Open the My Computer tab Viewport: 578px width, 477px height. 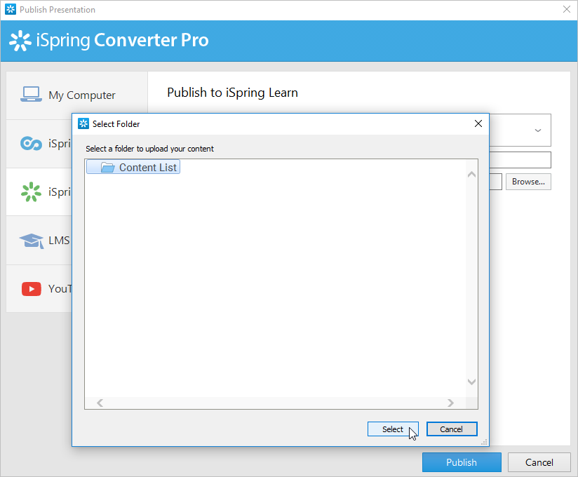[x=76, y=95]
